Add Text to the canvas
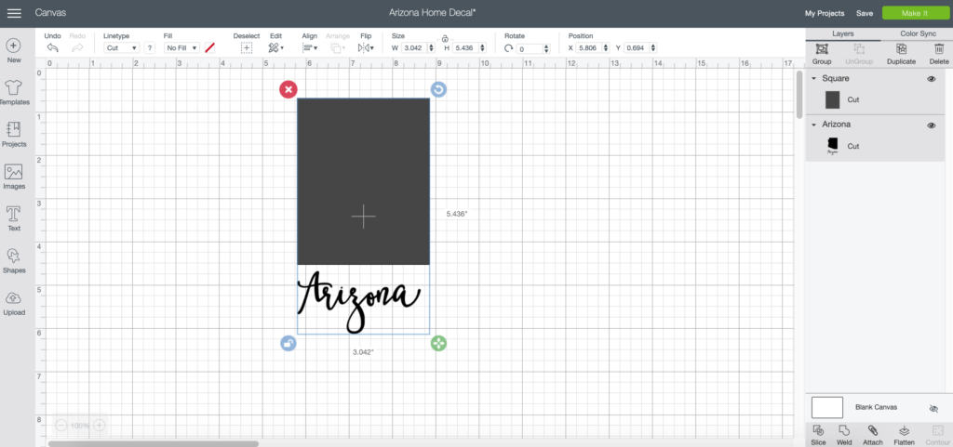 pos(14,218)
